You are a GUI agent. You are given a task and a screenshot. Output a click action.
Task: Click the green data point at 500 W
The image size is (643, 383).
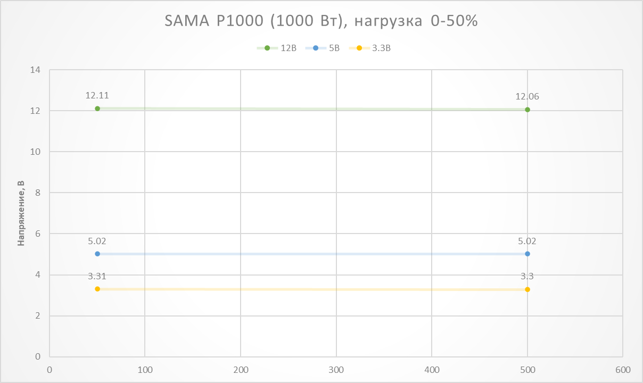(x=527, y=110)
